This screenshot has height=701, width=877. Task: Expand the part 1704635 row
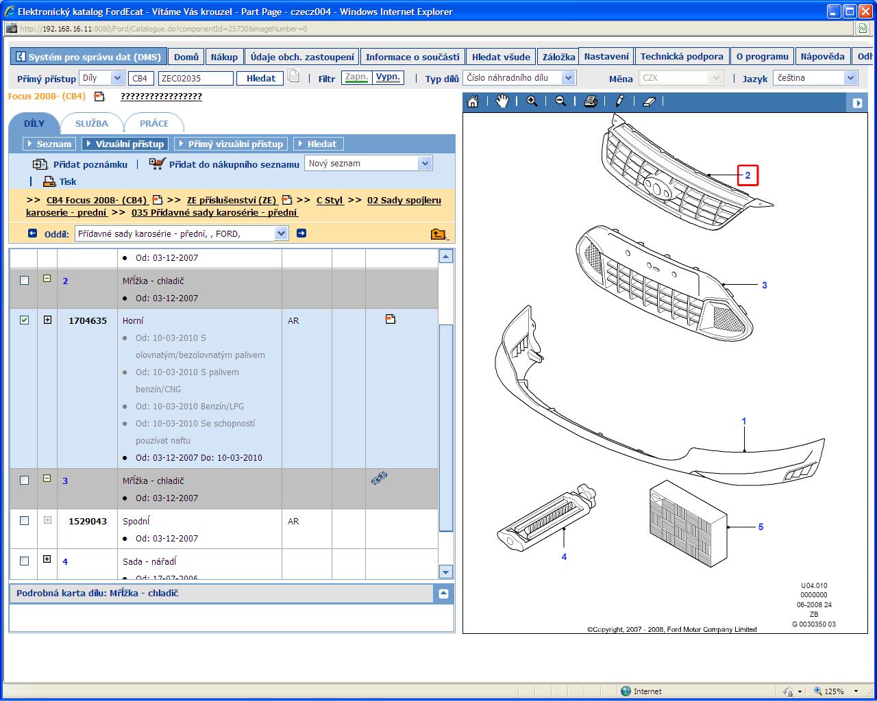(47, 320)
